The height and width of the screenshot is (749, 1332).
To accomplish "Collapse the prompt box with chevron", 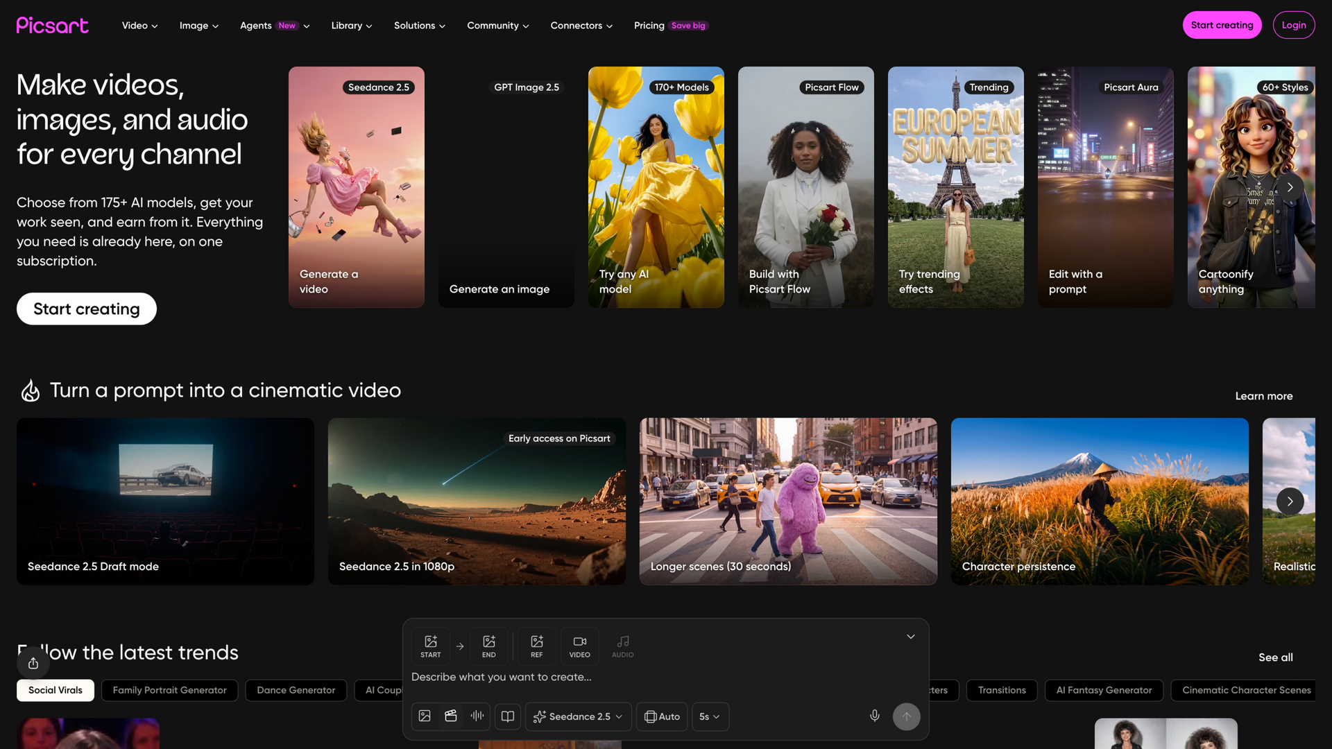I will coord(911,637).
